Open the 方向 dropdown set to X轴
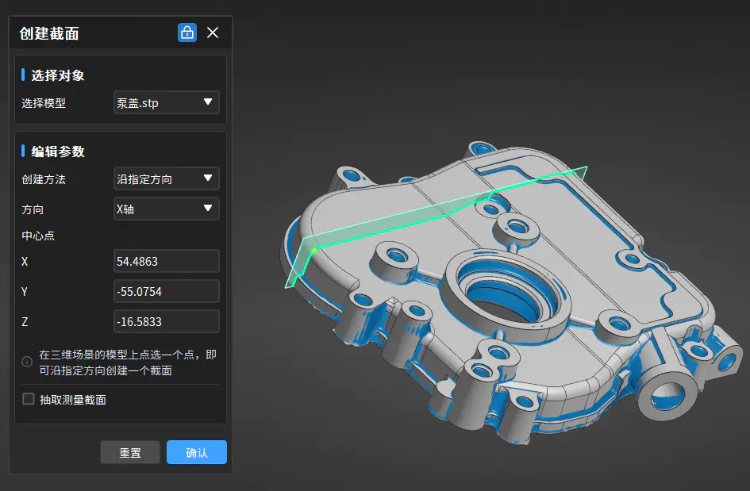 pyautogui.click(x=167, y=209)
